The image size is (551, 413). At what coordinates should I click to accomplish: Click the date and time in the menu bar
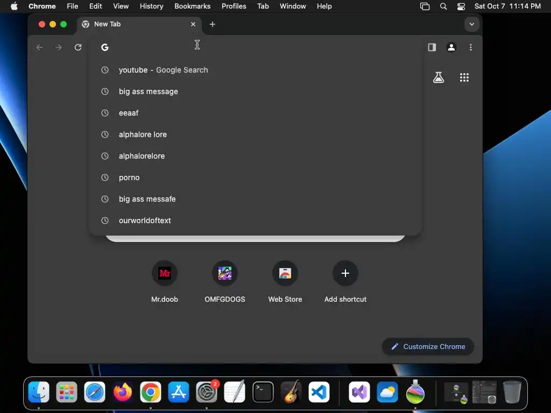(x=507, y=6)
